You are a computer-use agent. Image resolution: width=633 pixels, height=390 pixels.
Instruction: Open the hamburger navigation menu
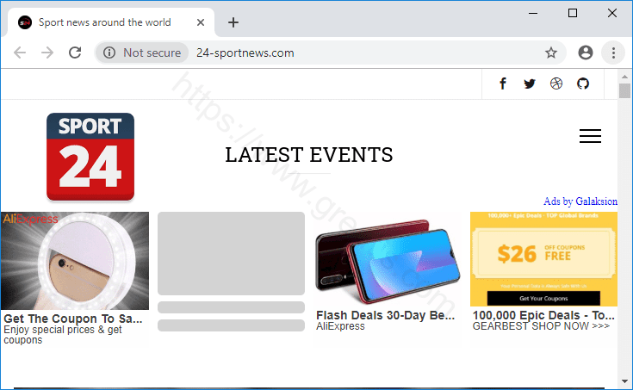590,136
